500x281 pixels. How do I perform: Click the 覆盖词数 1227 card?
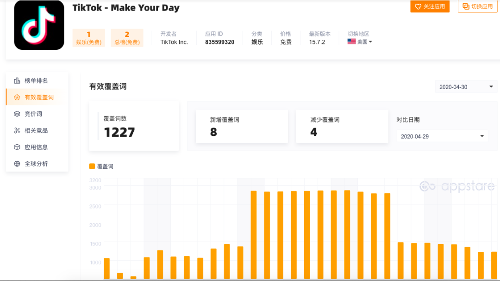click(x=134, y=126)
